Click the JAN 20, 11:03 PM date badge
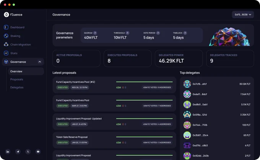The image size is (260, 160). coord(80,142)
